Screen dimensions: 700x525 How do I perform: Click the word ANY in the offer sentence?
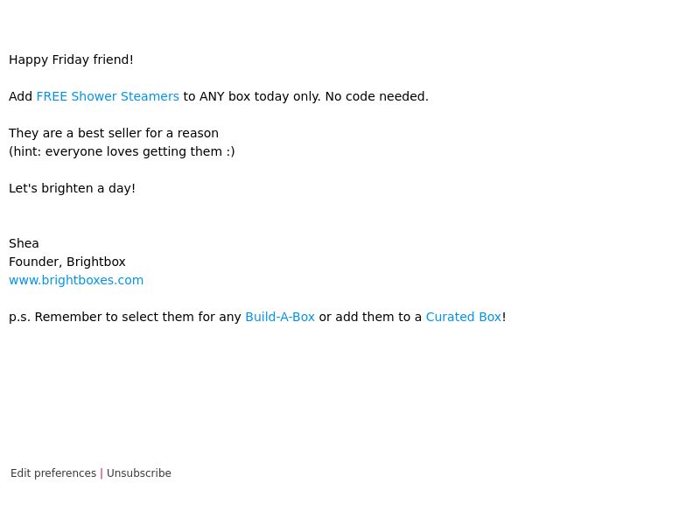[212, 96]
